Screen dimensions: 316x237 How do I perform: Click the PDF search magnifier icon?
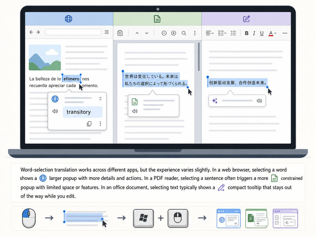click(x=184, y=33)
